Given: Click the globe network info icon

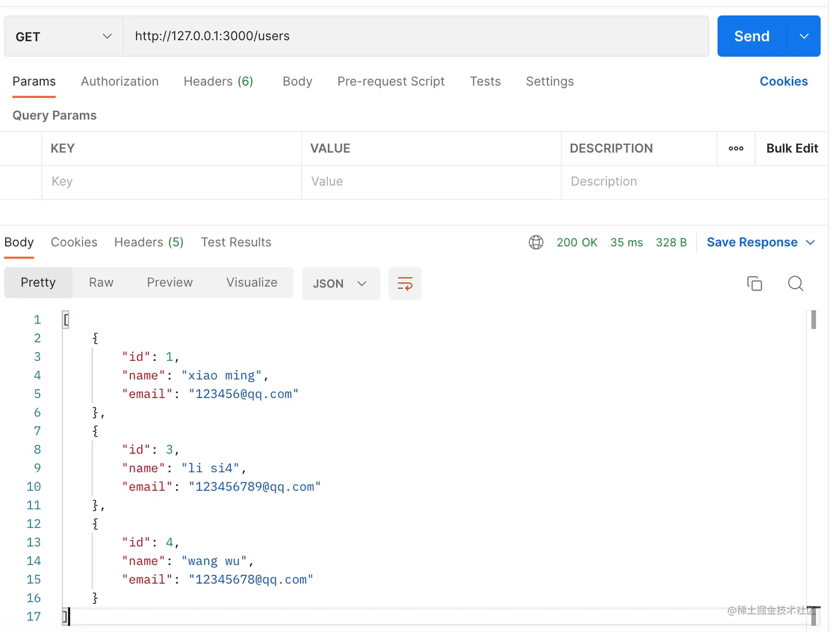Looking at the screenshot, I should pos(536,243).
